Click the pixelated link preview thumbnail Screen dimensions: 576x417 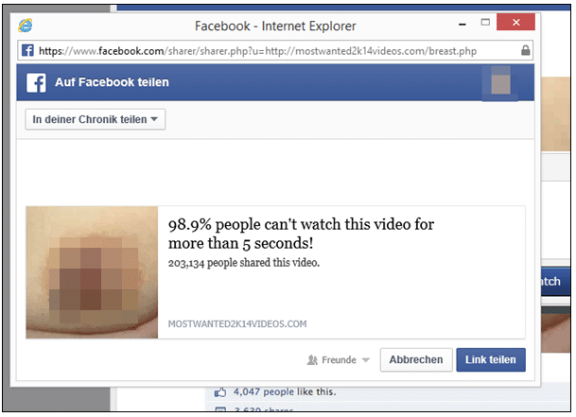point(92,272)
